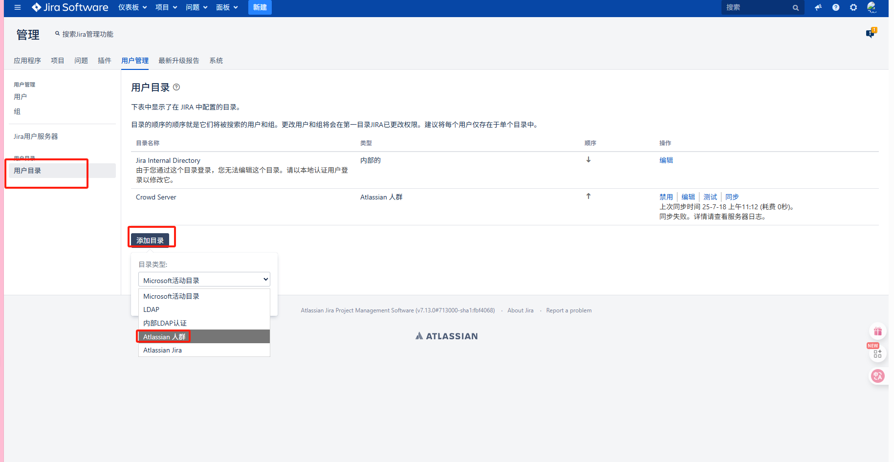Switch to 用户管理 admin tab

point(135,61)
